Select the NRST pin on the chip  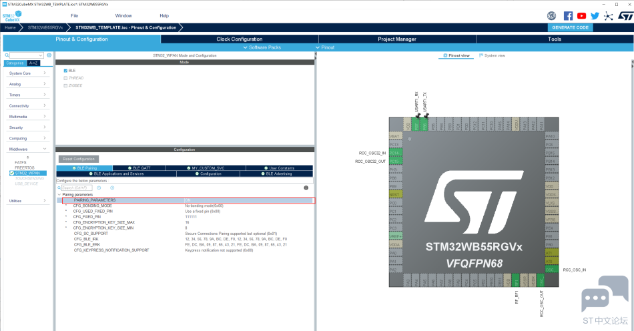(x=396, y=194)
